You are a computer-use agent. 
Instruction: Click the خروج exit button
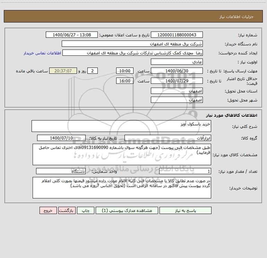coord(48,210)
